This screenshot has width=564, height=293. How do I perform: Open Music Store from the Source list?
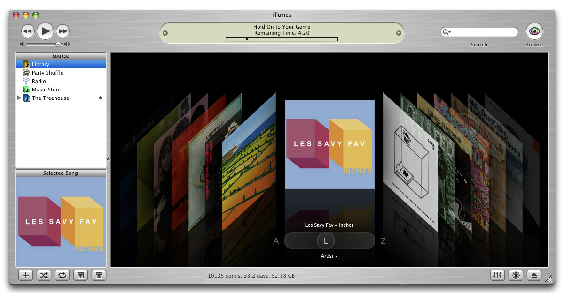46,90
